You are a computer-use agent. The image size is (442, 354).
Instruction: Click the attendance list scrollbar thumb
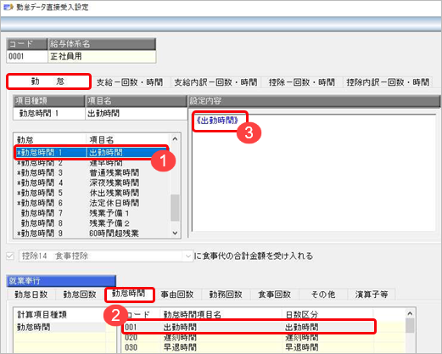[x=175, y=207]
